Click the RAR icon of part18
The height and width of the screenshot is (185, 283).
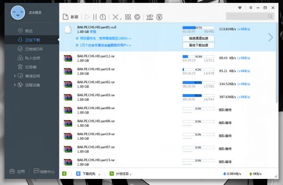click(68, 72)
